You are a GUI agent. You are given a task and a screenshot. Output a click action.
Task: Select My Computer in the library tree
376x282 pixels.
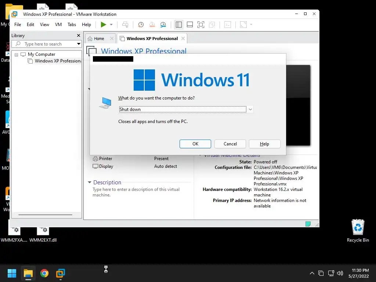click(x=41, y=54)
